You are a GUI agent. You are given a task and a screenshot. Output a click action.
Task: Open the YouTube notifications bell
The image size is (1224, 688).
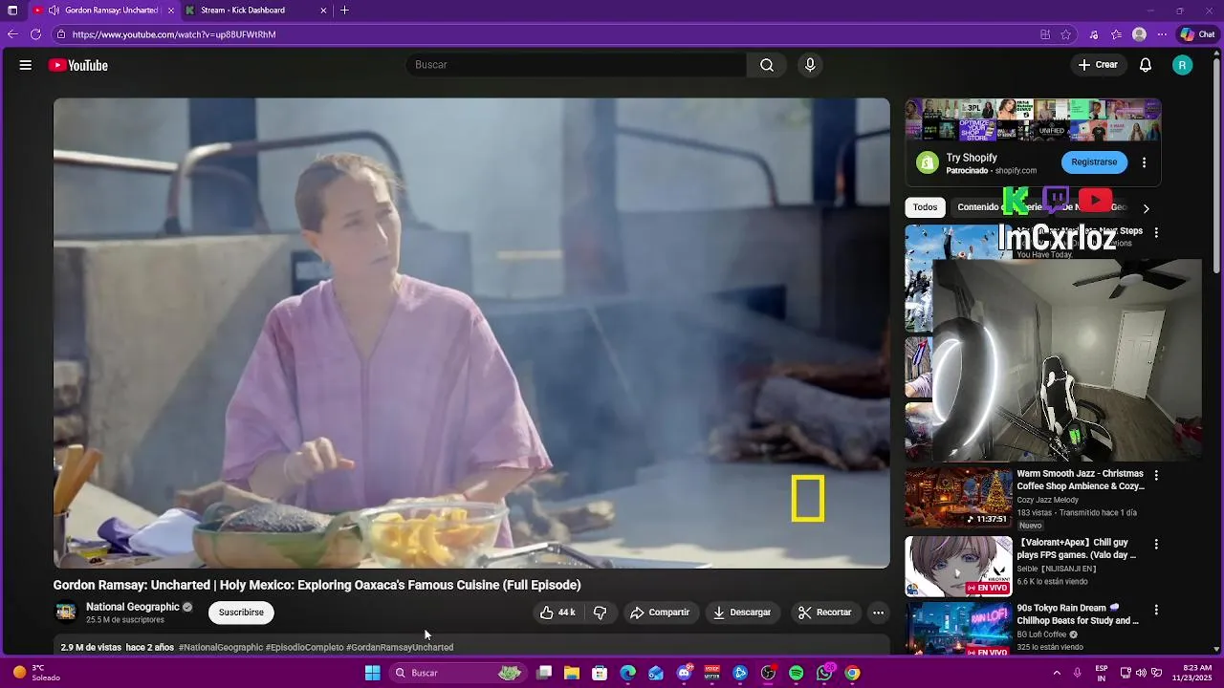[x=1146, y=65]
